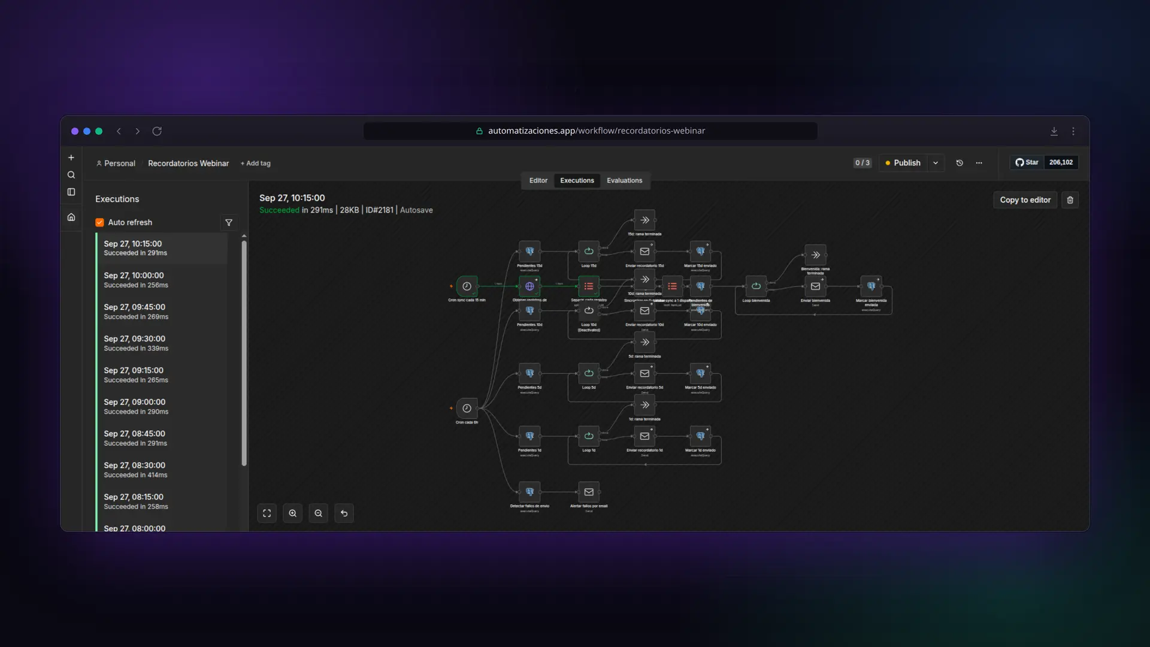1150x647 pixels.
Task: Toggle the Auto refresh checkbox
Action: 100,223
